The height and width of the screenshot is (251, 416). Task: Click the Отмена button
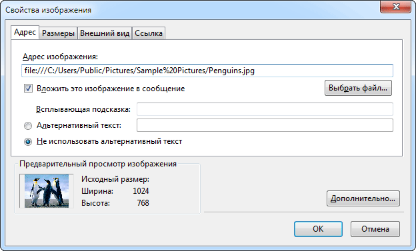(x=375, y=229)
